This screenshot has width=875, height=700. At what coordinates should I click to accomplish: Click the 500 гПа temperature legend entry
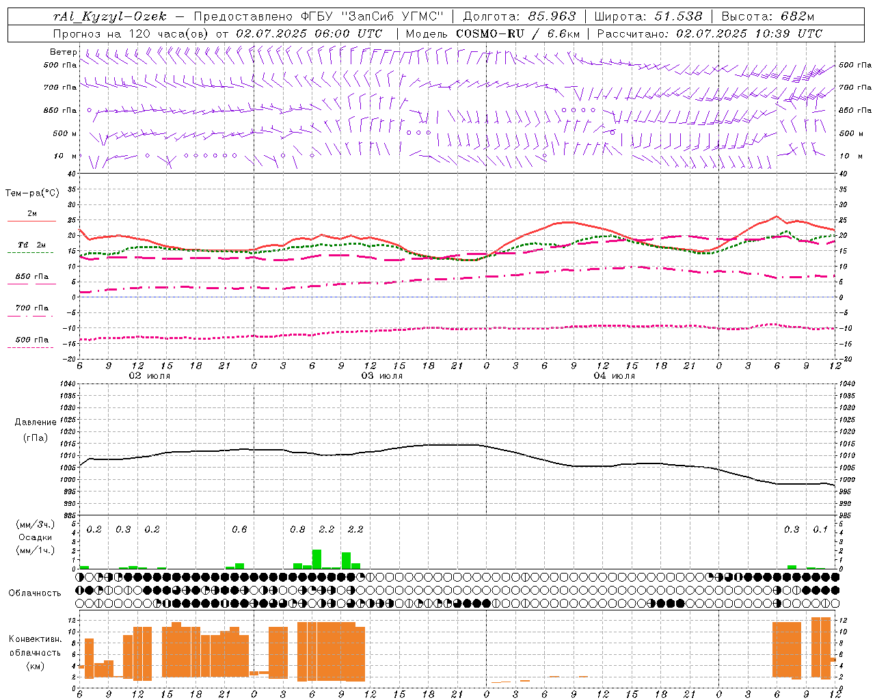click(x=32, y=340)
